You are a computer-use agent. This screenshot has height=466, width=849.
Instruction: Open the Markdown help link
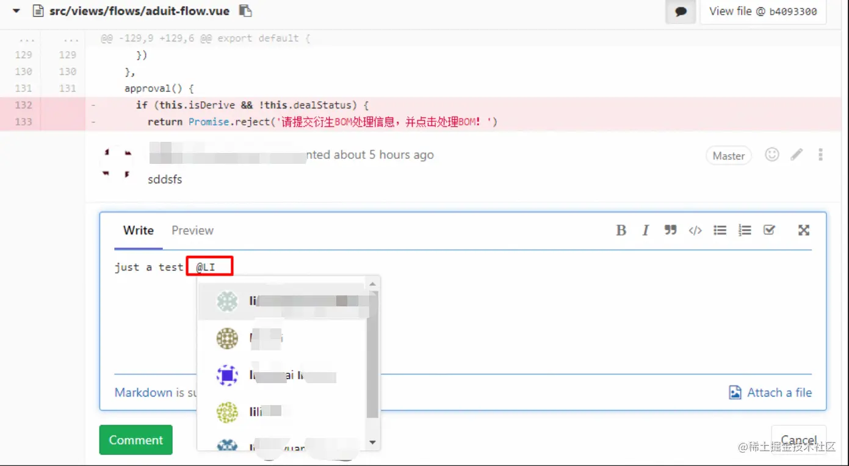(x=143, y=392)
